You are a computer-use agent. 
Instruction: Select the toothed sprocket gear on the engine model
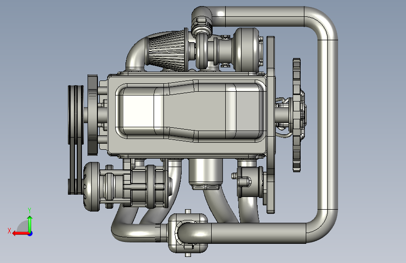(297, 115)
